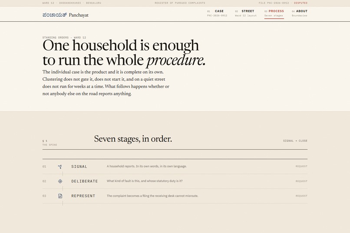Click the DISPUTED status label
Viewport: 350px width, 233px height.
pyautogui.click(x=300, y=3)
